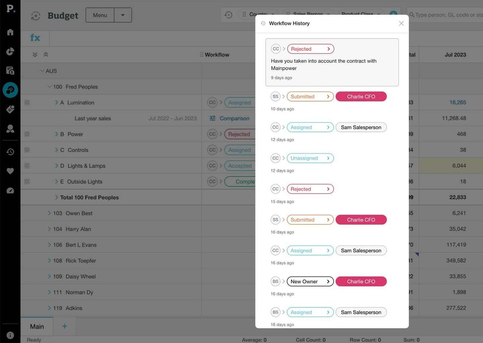The width and height of the screenshot is (483, 343).
Task: Select cell value 22,833
Action: coord(458,197)
